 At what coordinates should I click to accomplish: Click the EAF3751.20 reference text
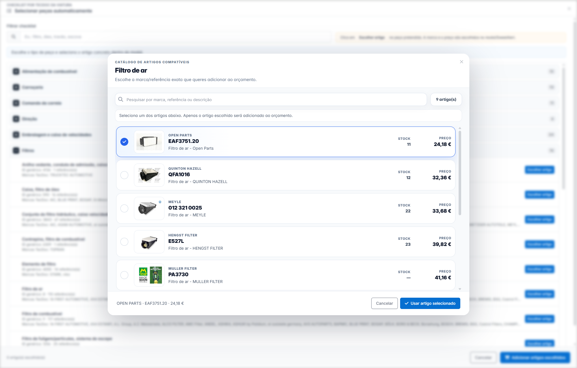click(184, 141)
